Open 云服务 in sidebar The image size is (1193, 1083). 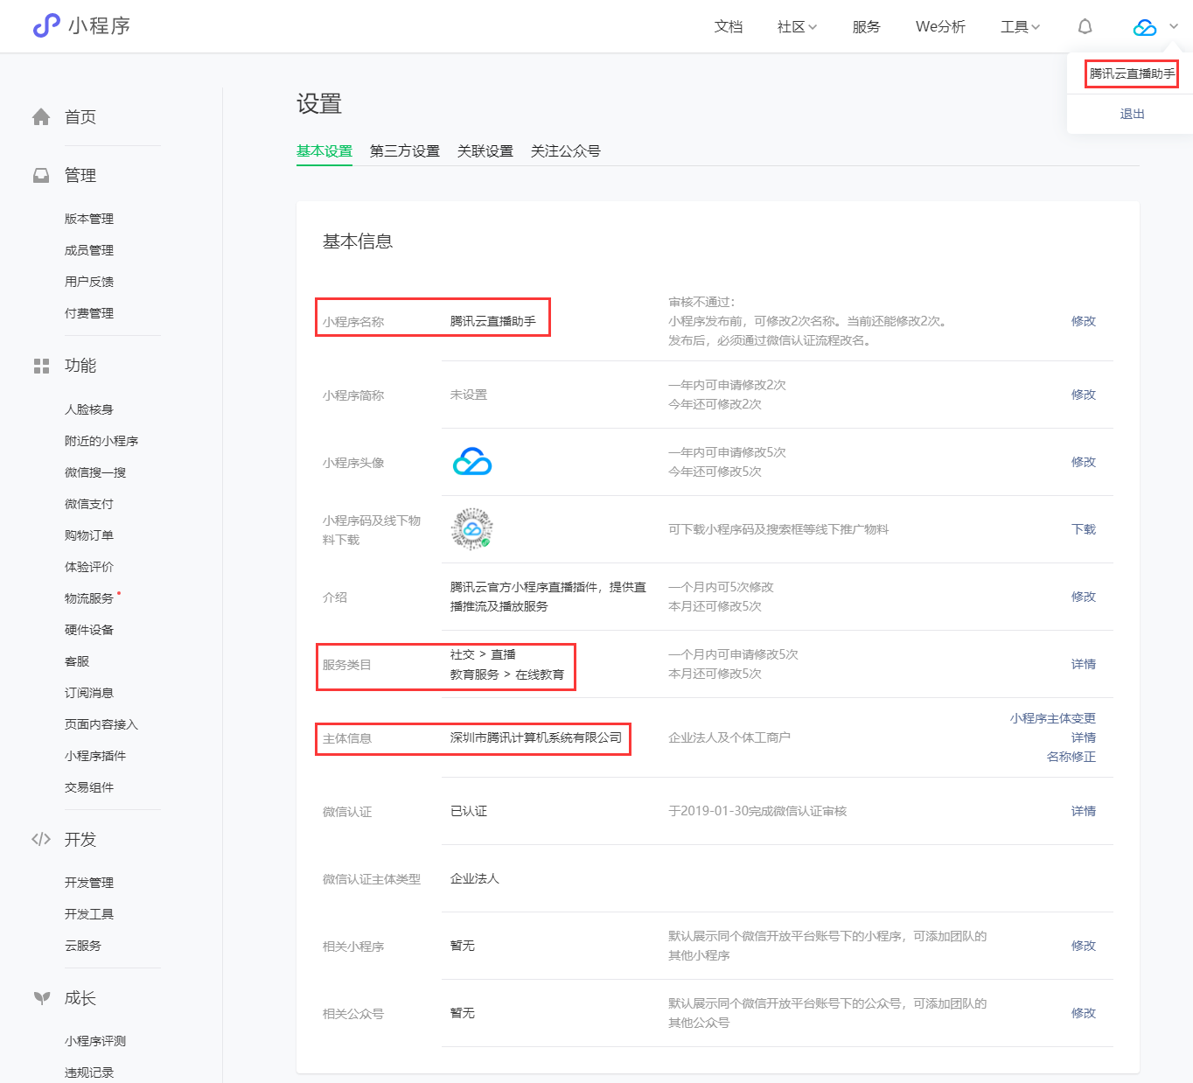[83, 946]
